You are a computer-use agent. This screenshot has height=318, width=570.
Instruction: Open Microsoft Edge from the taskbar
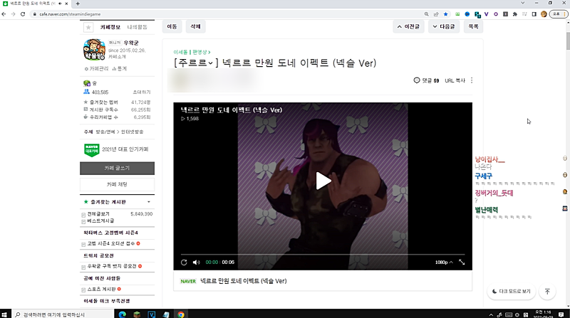[x=122, y=314]
